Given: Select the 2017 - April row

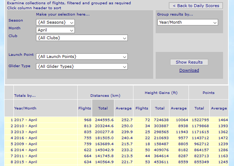Looking at the screenshot, I should [x=25, y=120].
